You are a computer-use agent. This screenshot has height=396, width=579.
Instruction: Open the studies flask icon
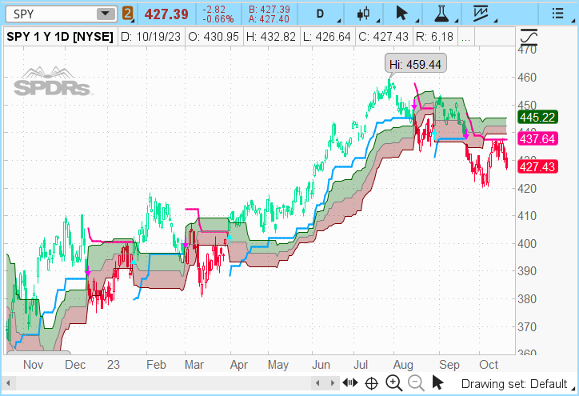coord(441,14)
